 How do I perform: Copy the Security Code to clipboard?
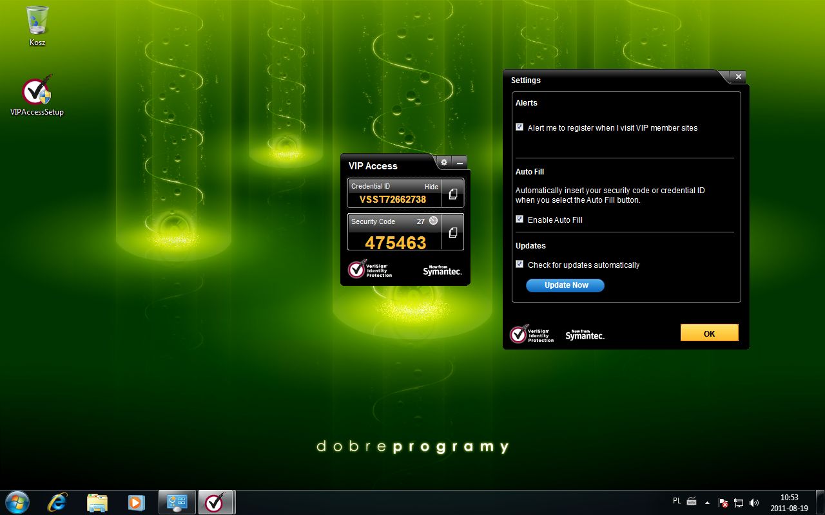[452, 232]
